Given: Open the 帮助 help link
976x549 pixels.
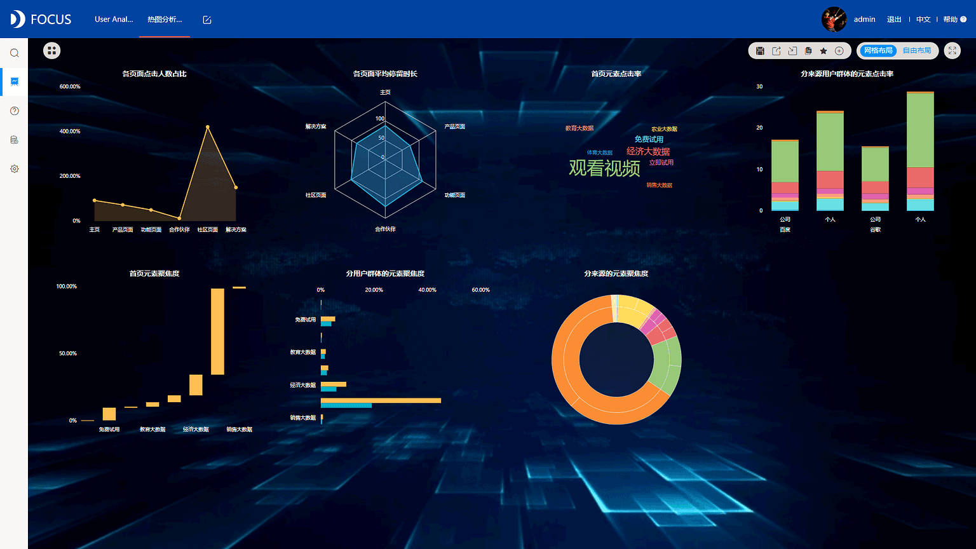Looking at the screenshot, I should click(x=950, y=20).
